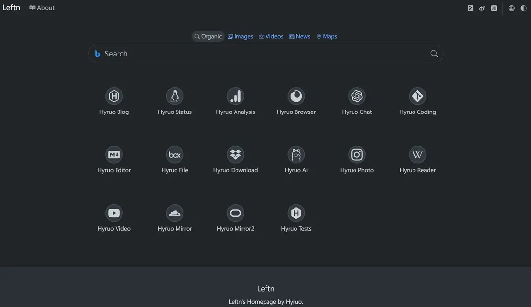531x307 pixels.
Task: Click the Weibo icon in header
Action: tap(482, 8)
